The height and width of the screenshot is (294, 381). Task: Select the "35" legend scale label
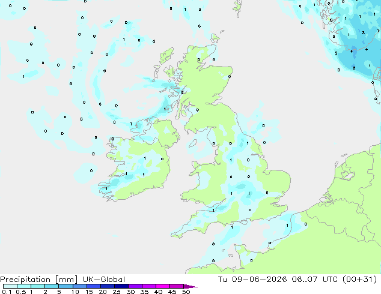[x=144, y=292]
